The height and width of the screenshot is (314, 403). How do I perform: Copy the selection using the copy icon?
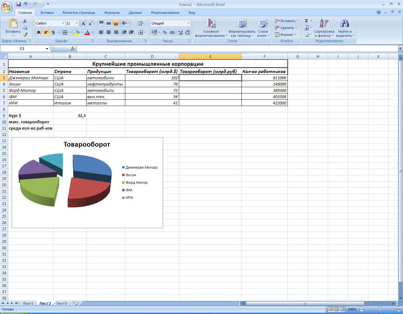click(25, 28)
